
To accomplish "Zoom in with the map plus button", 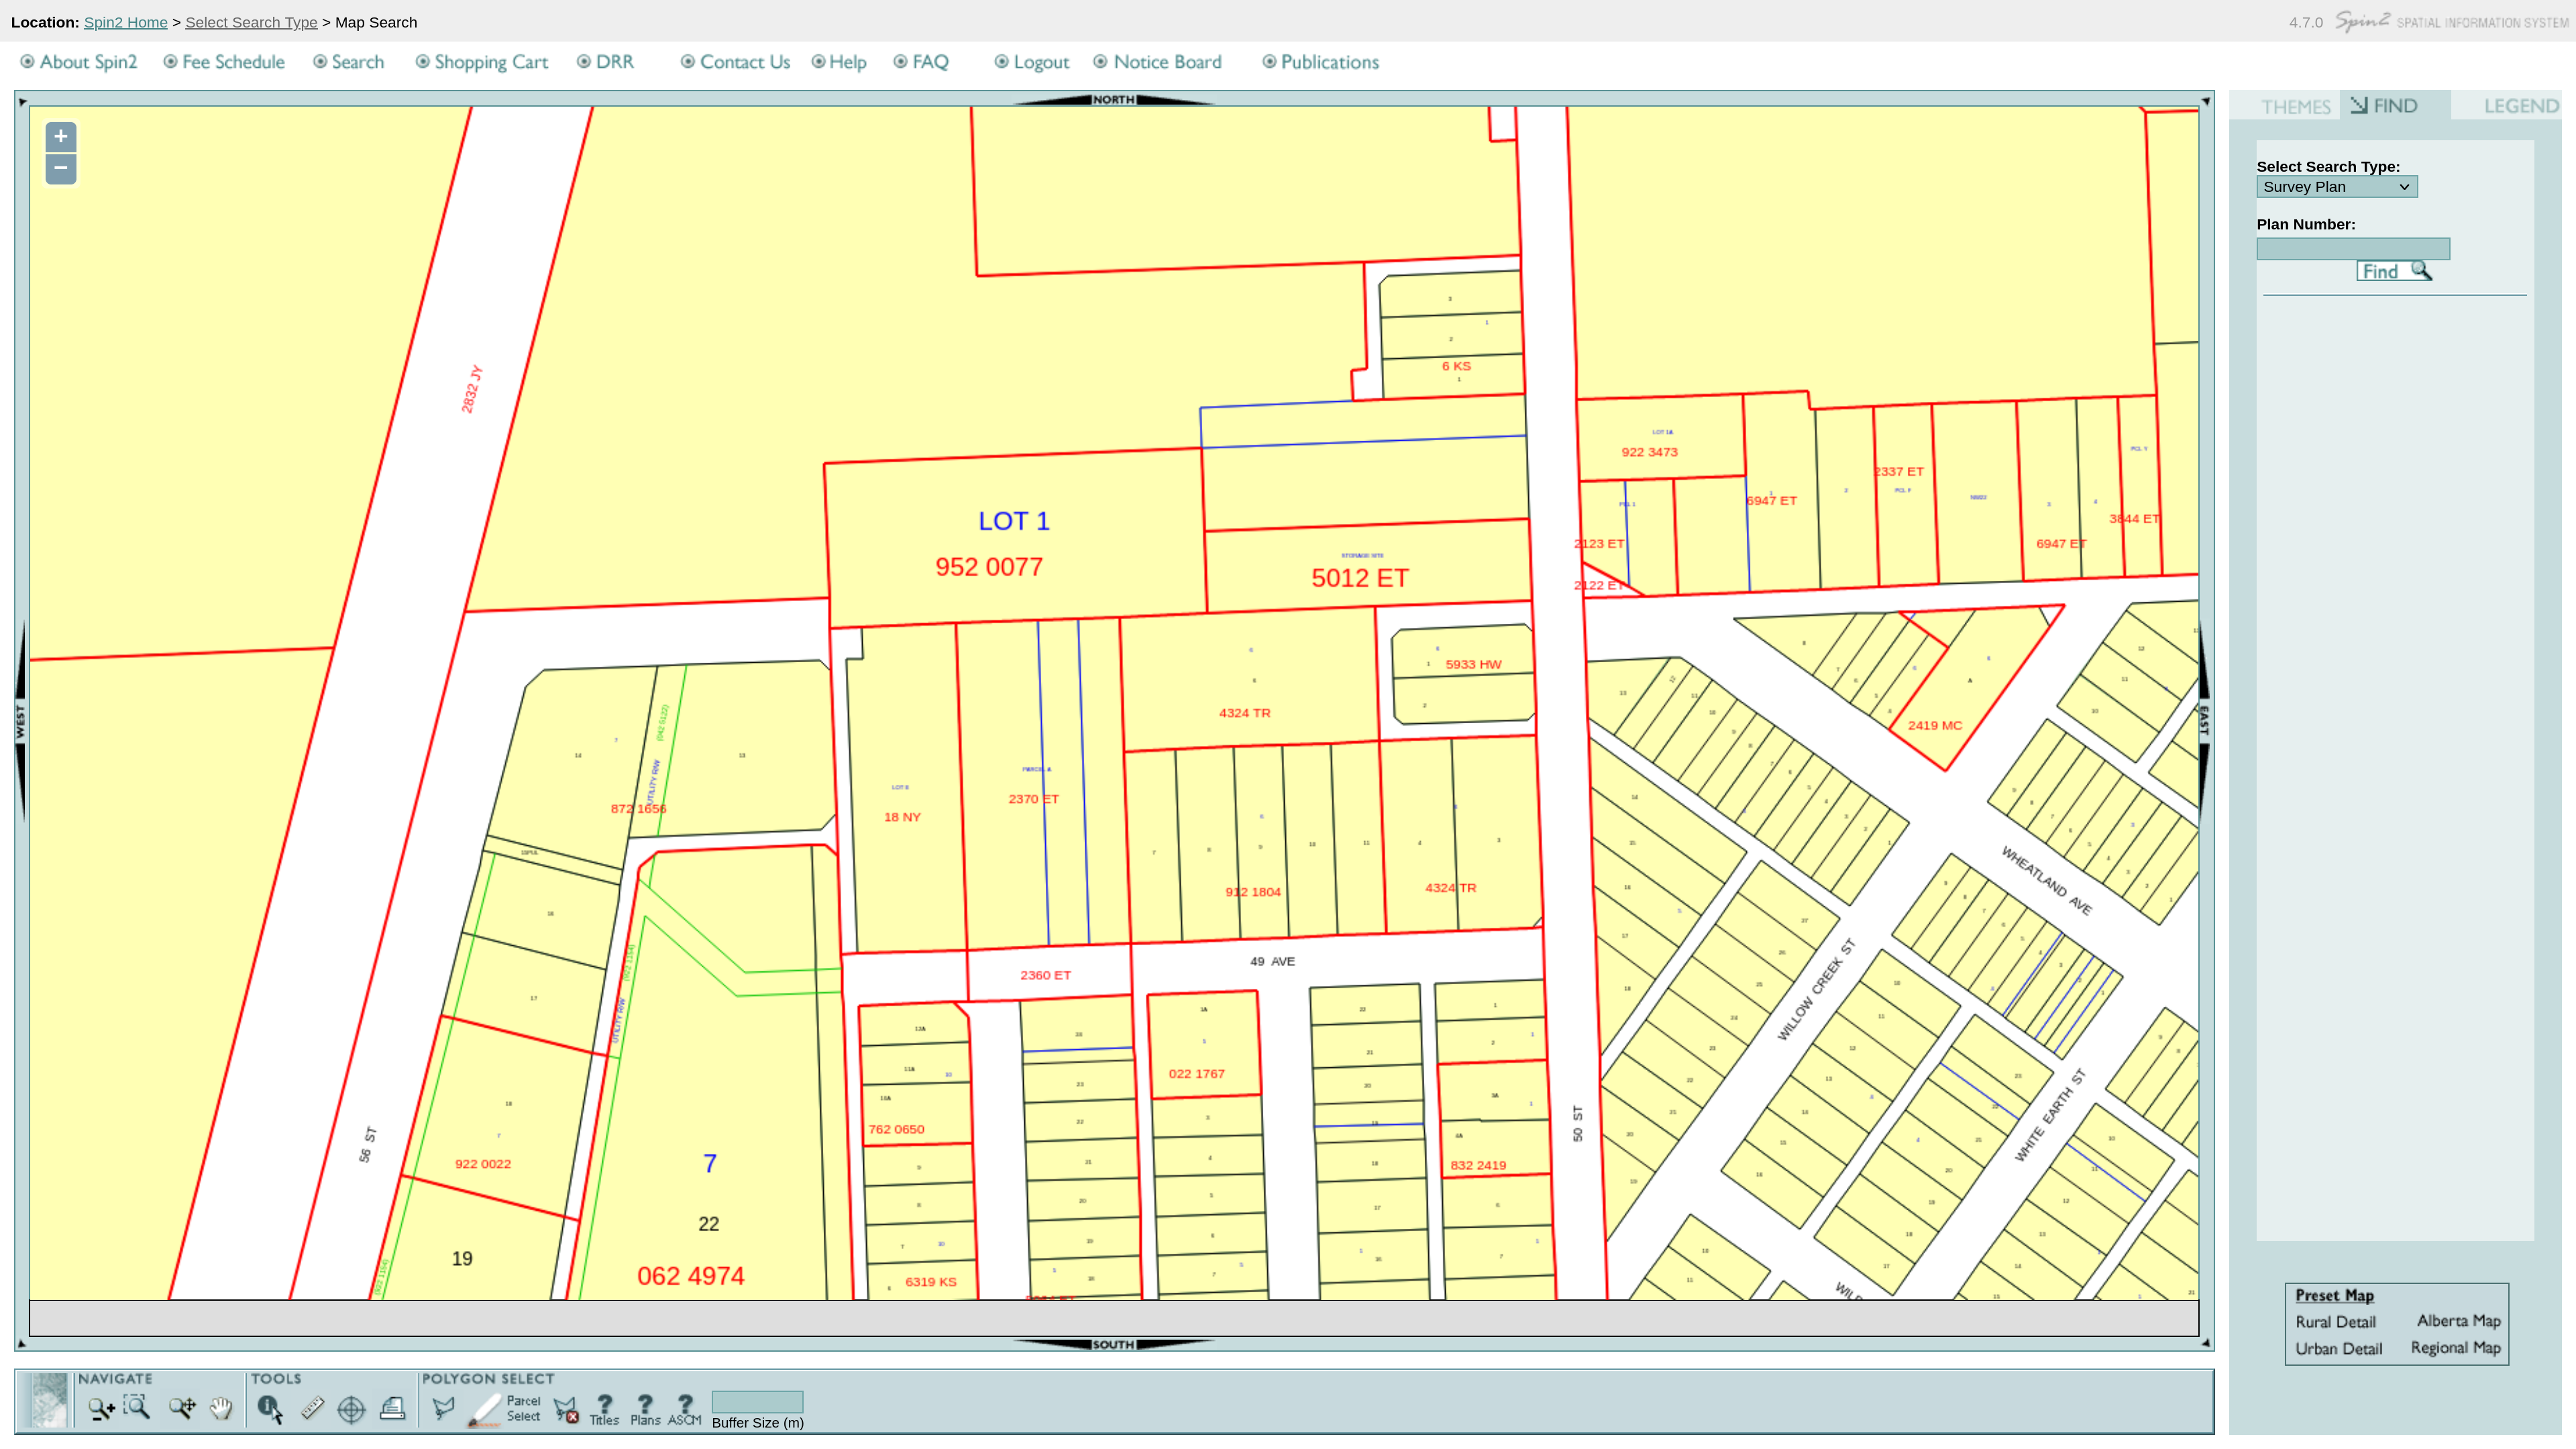I will (61, 136).
